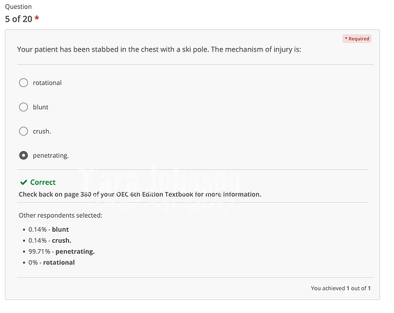Click the 'rotational' answer label
This screenshot has width=394, height=313.
tap(47, 83)
